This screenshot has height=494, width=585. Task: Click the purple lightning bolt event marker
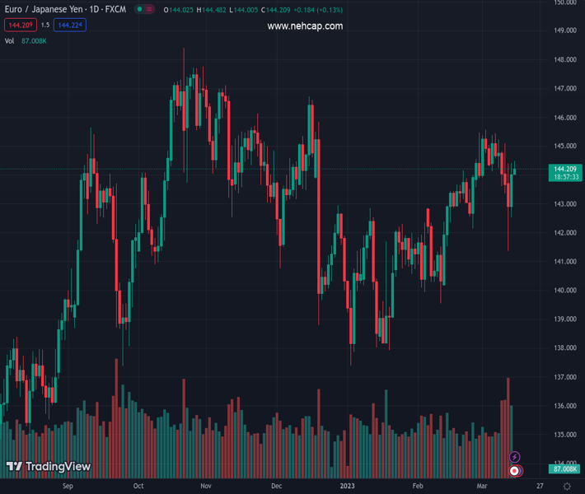515,457
